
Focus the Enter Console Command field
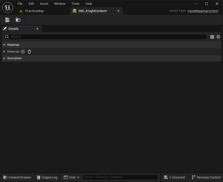point(120,177)
